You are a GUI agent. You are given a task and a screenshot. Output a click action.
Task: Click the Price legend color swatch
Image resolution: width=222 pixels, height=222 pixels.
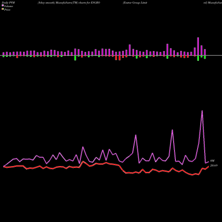click(x=3, y=9)
